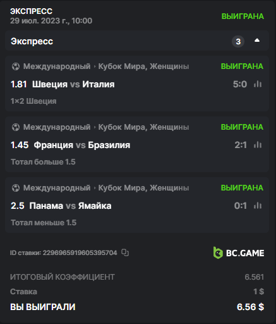Click the 5:0 score result
The height and width of the screenshot is (324, 276).
(x=240, y=84)
